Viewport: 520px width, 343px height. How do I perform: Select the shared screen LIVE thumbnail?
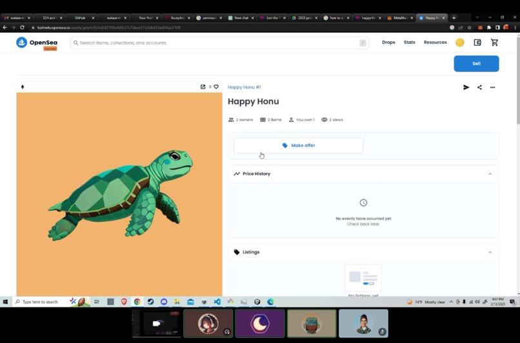click(x=156, y=324)
